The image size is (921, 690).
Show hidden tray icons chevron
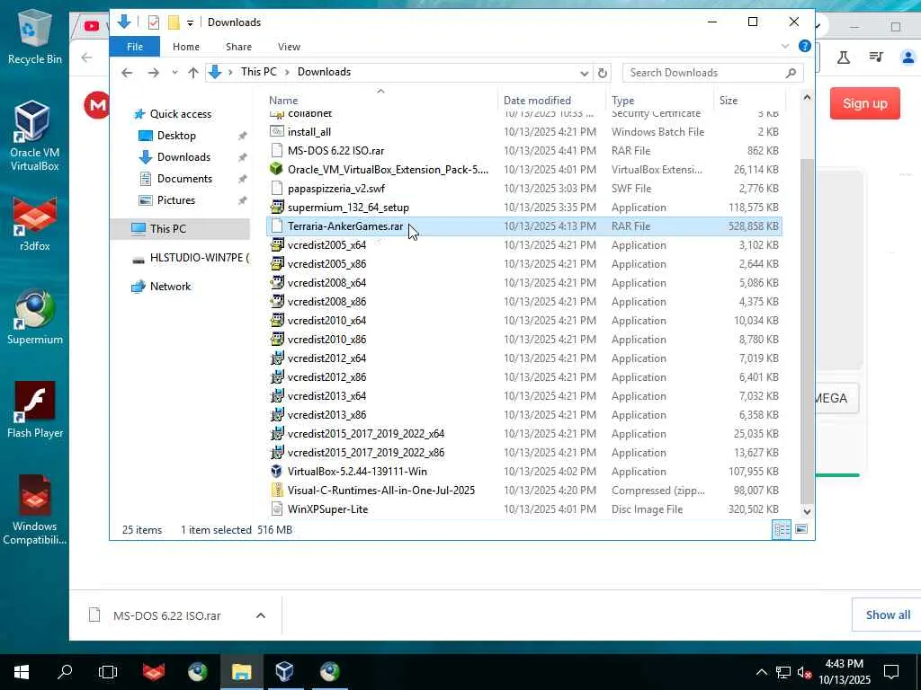pyautogui.click(x=761, y=672)
